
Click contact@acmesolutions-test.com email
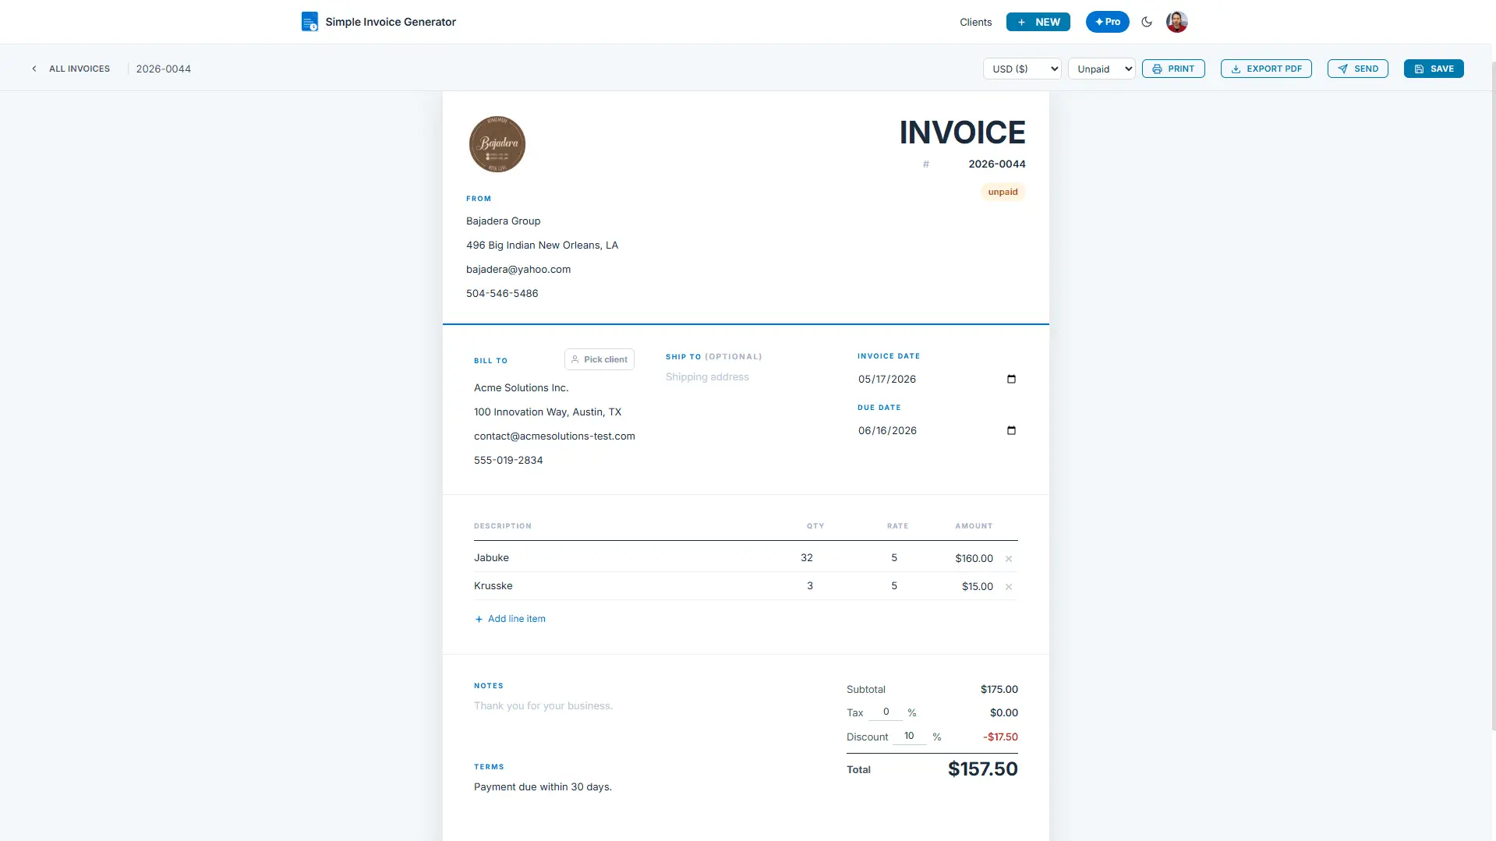(x=554, y=436)
